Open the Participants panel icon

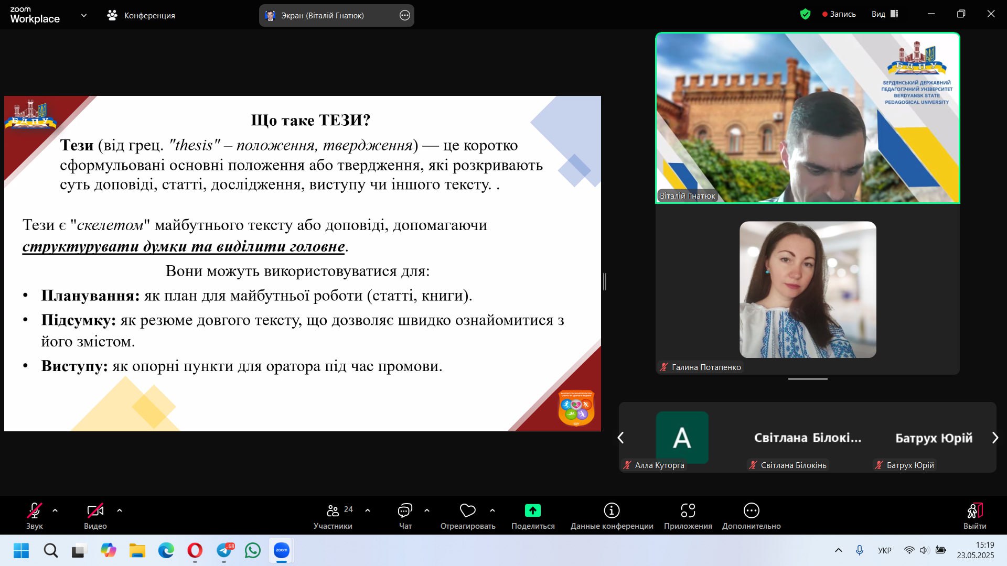333,510
